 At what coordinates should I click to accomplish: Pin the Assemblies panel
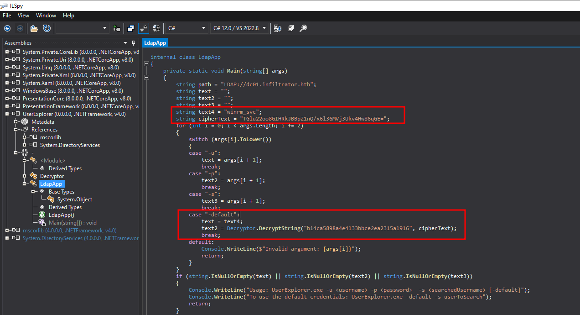pos(133,43)
